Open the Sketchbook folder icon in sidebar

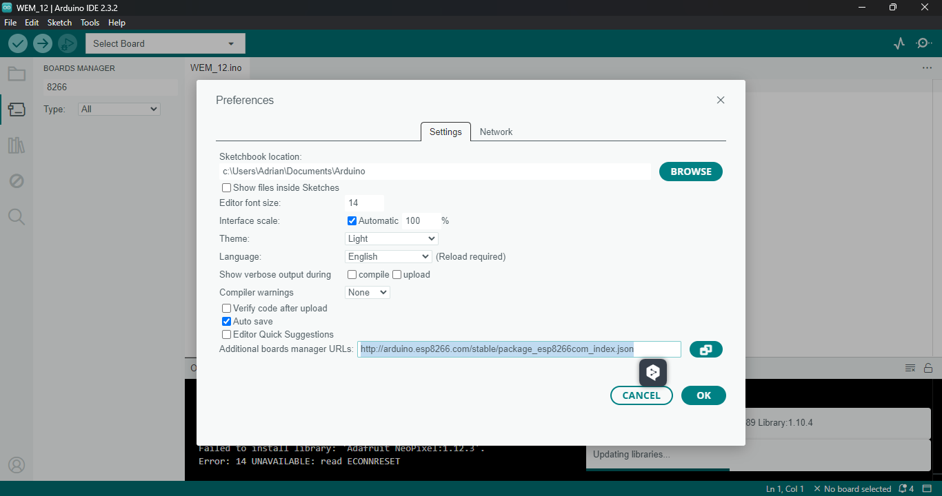pyautogui.click(x=17, y=74)
